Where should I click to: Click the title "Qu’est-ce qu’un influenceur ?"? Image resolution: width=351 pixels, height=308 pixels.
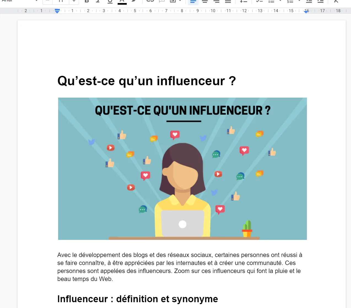tap(147, 81)
